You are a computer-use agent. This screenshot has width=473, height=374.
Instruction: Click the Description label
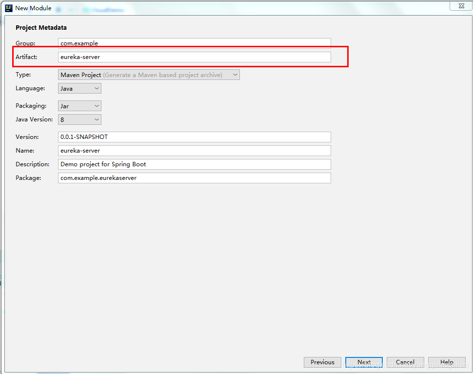pyautogui.click(x=33, y=164)
